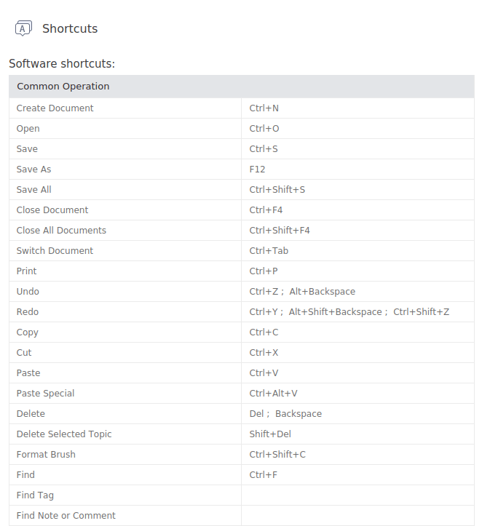Click the empty Find Tag shortcut field
482x526 pixels.
pyautogui.click(x=357, y=495)
